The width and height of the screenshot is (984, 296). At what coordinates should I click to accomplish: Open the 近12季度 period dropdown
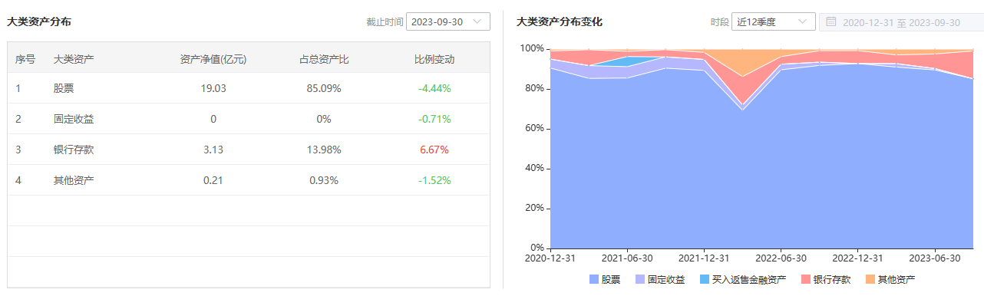[x=774, y=21]
